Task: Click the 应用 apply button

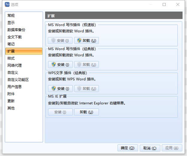Action: [x=172, y=148]
